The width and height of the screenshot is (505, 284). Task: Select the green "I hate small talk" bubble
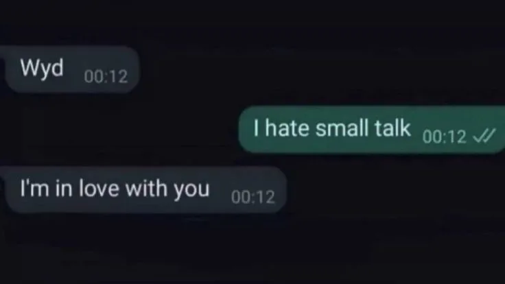coord(372,130)
